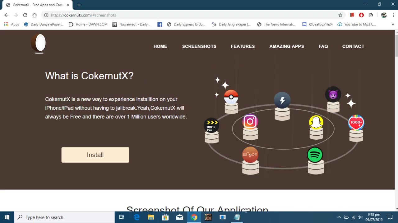The width and height of the screenshot is (398, 223).
Task: Launch Microsoft Edge from the taskbar
Action: [137, 217]
